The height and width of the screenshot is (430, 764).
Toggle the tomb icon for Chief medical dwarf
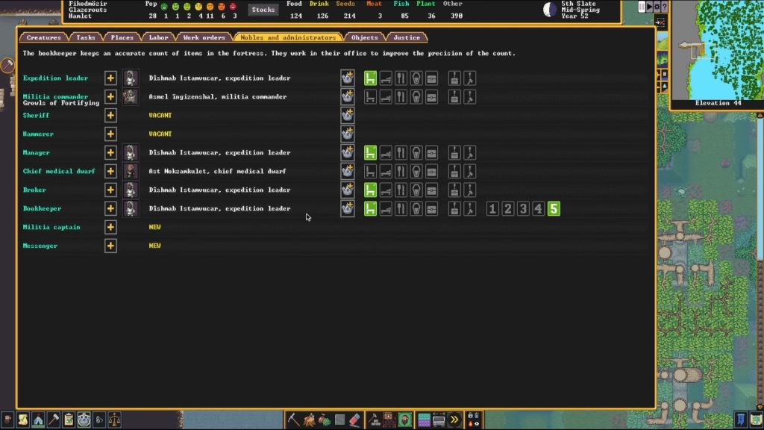coord(416,171)
